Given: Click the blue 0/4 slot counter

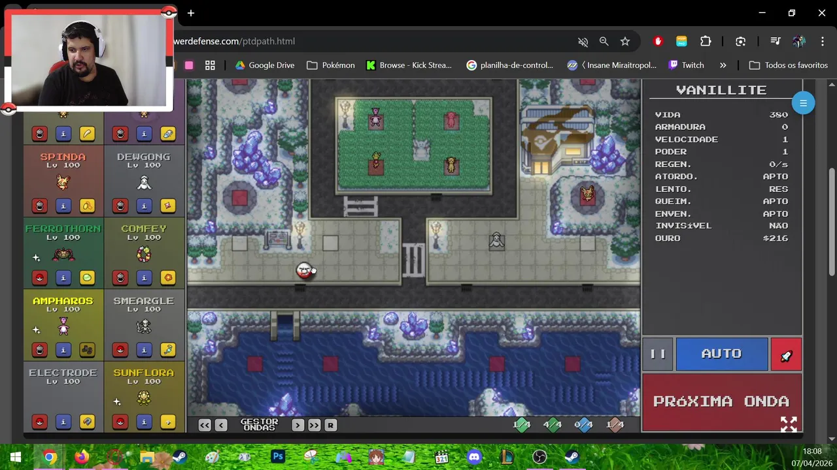Looking at the screenshot, I should [x=583, y=425].
